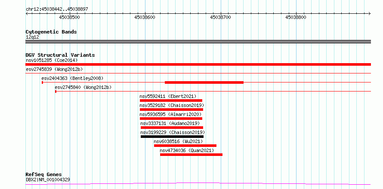Click the gray 12q12 cytogenetic band bar
The image size is (383, 189).
tap(198, 42)
